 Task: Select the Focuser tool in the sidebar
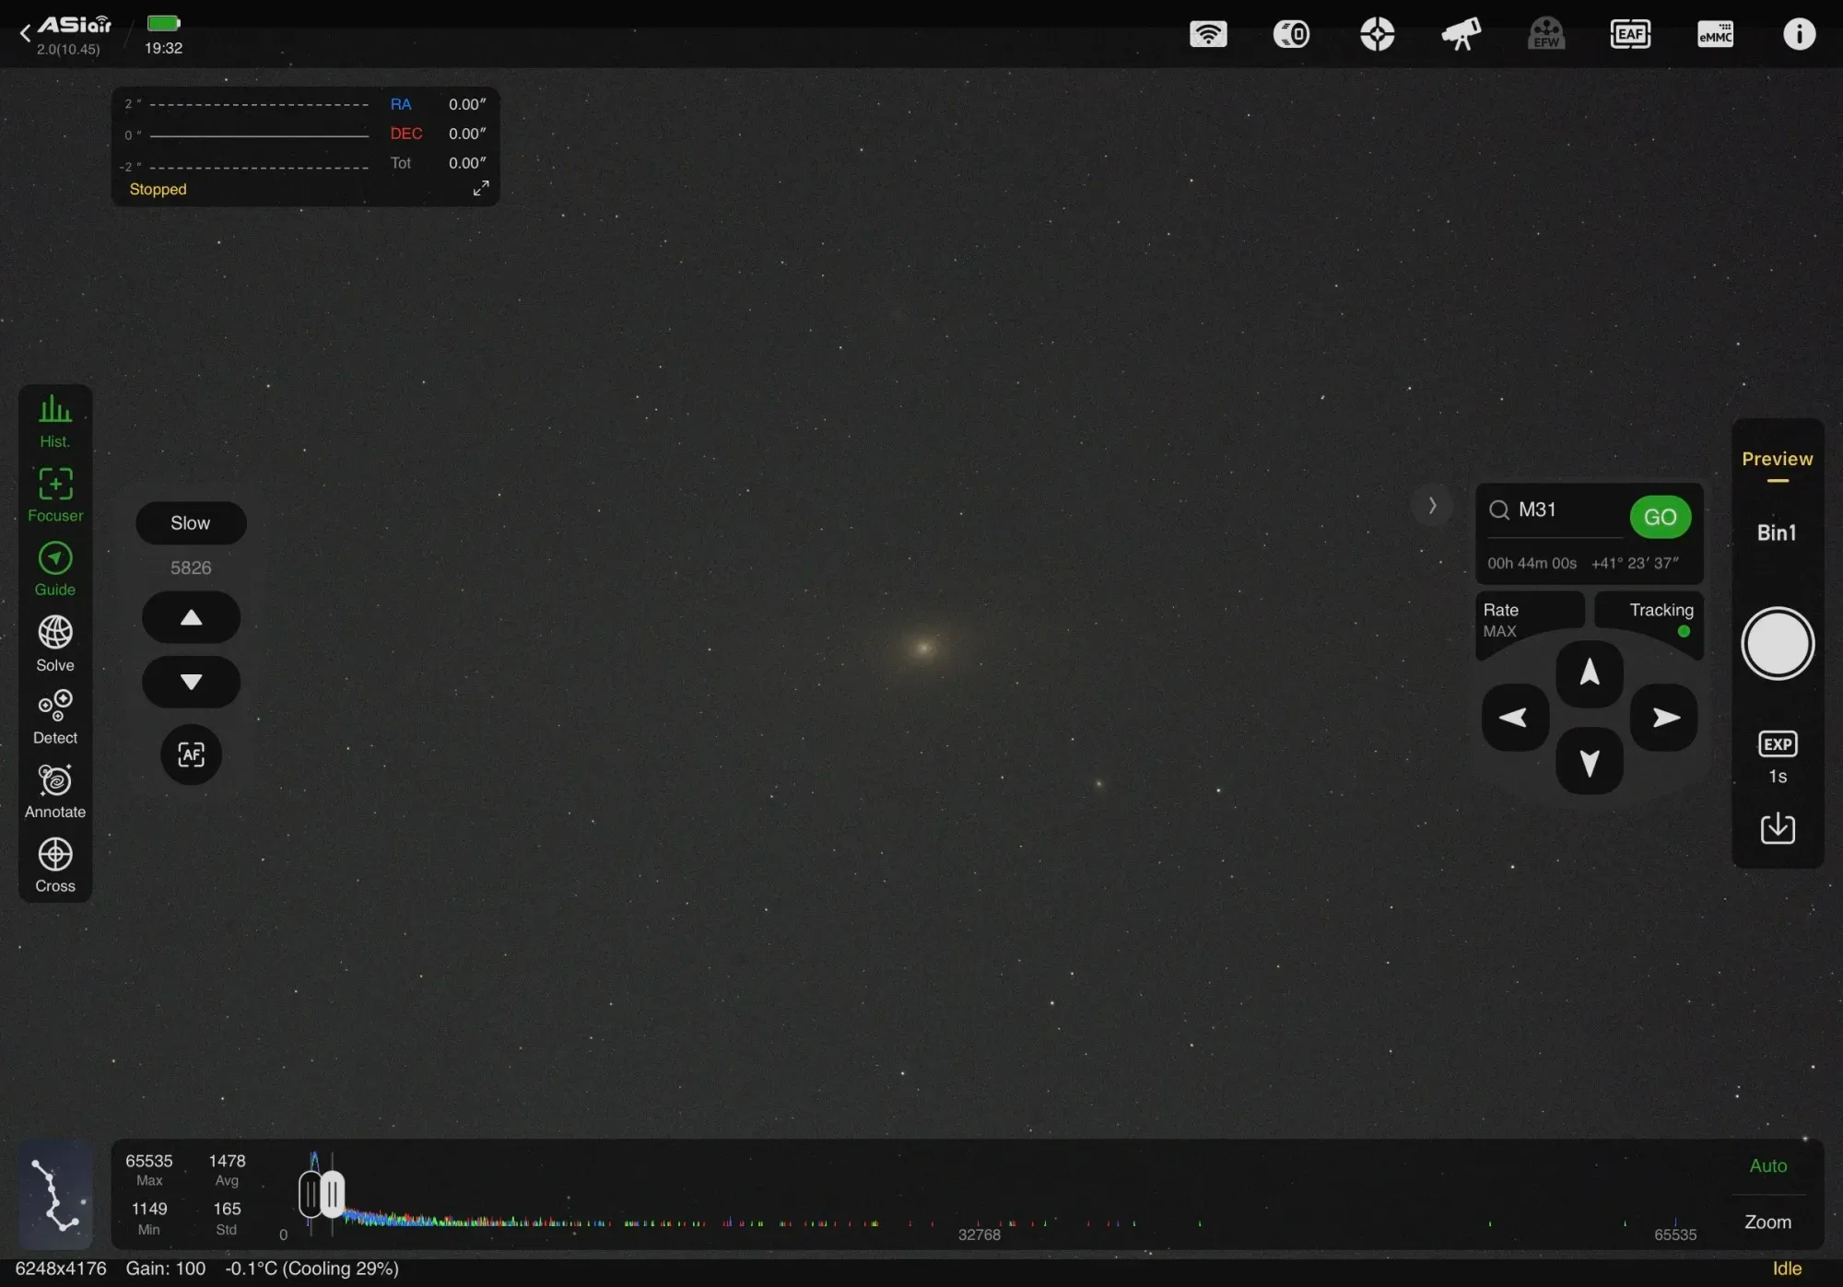54,495
